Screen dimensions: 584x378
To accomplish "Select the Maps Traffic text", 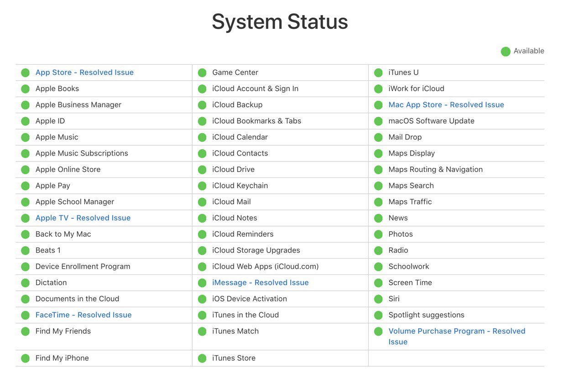I will point(410,202).
